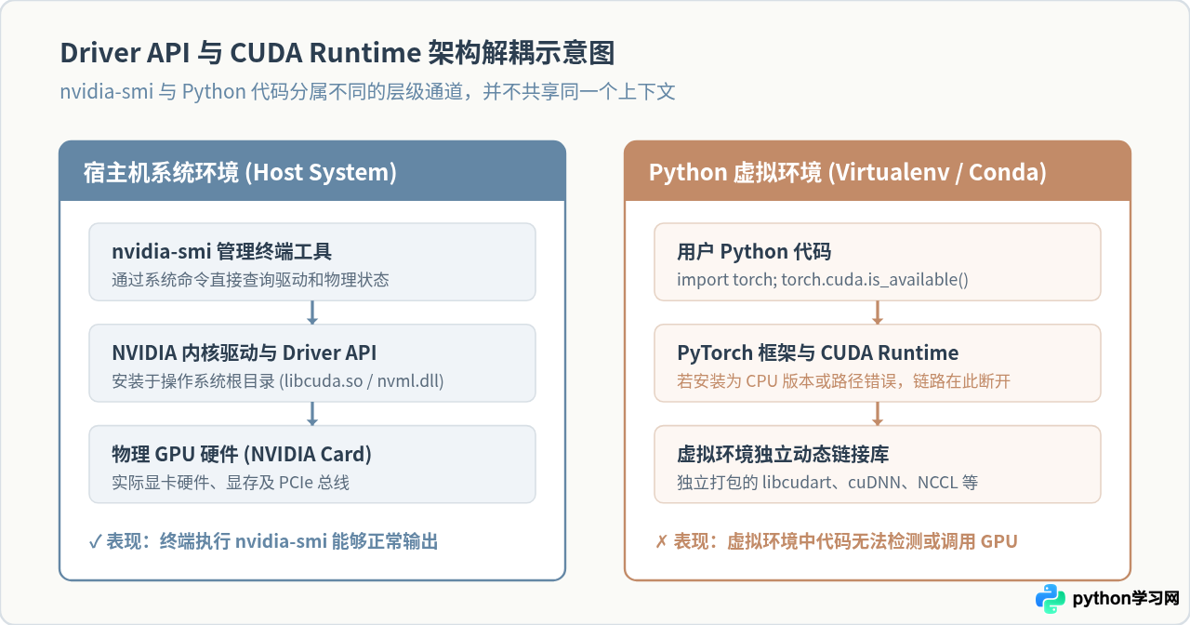
Task: Click the code 'import torch; torch.cuda.is_available()'
Action: click(x=823, y=279)
